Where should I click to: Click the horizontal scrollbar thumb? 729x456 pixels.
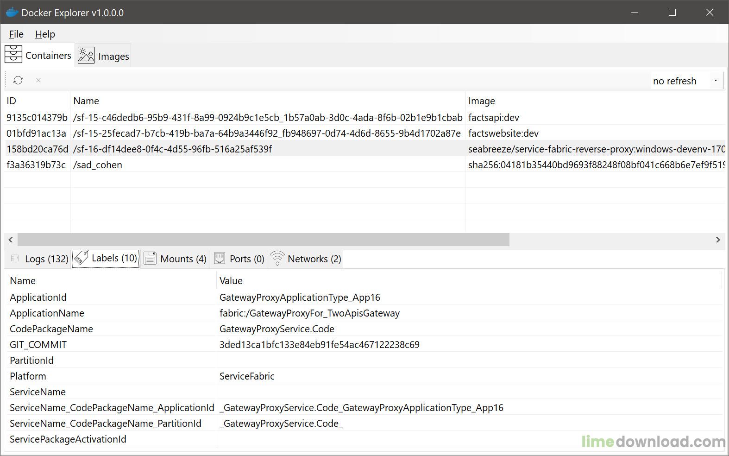(x=263, y=240)
